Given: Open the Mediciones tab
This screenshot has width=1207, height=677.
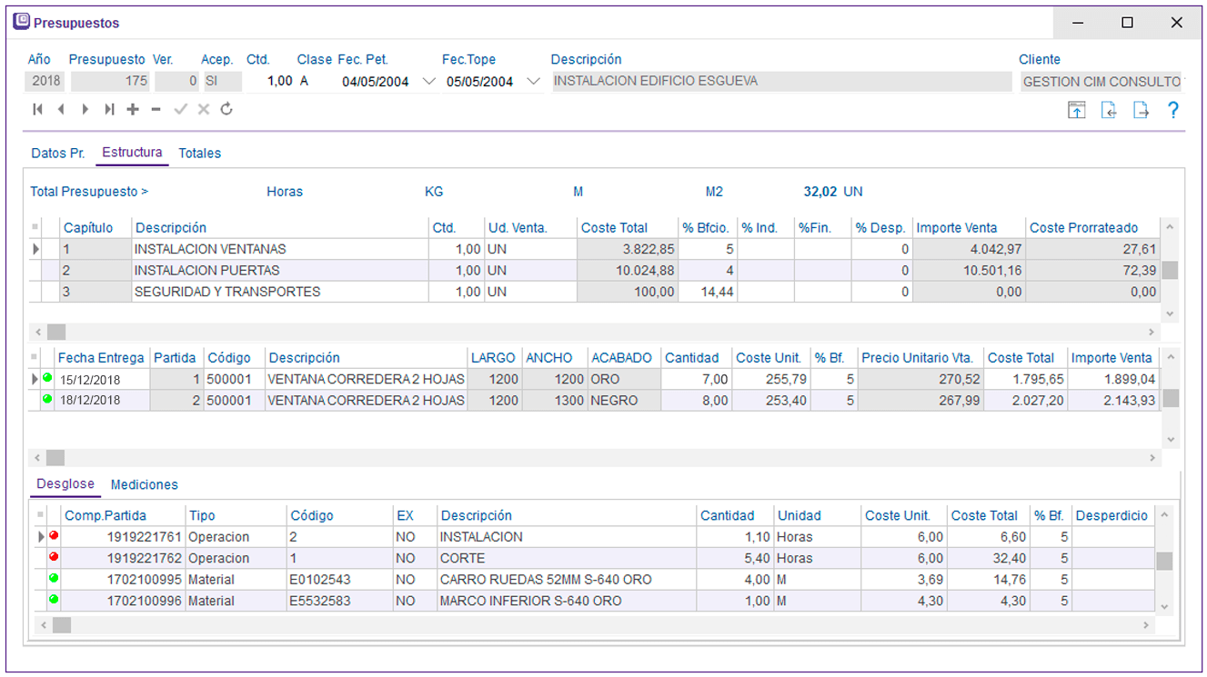Looking at the screenshot, I should click(144, 484).
